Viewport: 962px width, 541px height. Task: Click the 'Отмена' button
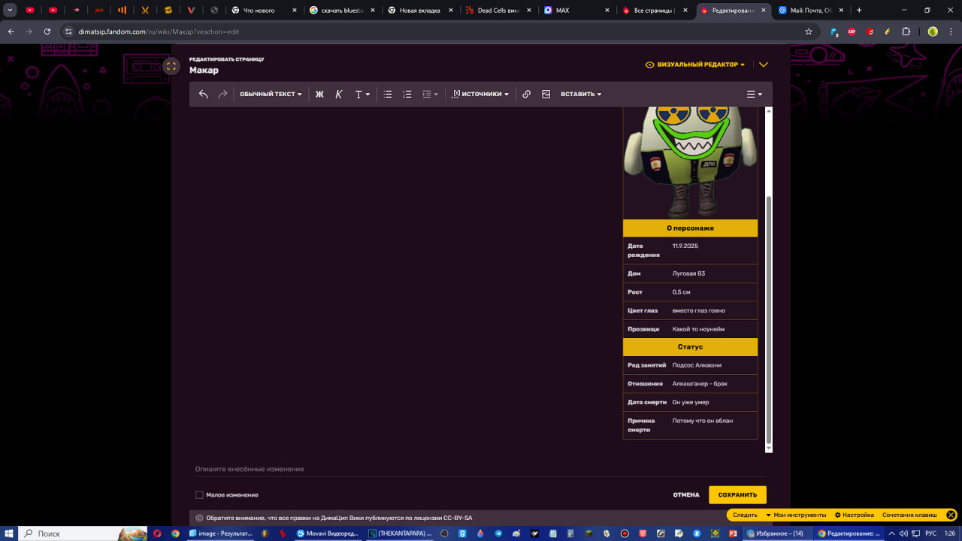pyautogui.click(x=685, y=495)
